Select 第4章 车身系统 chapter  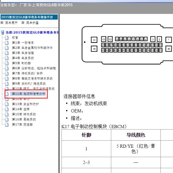(x=23, y=58)
